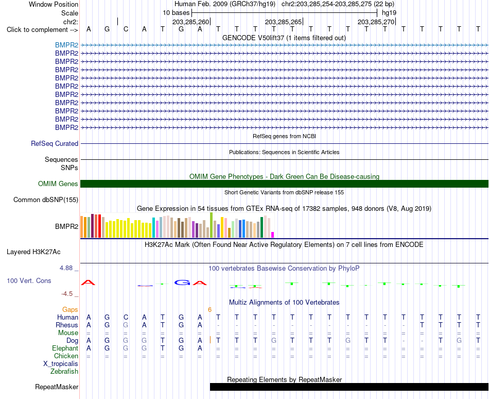Image resolution: width=489 pixels, height=399 pixels.
Task: Click the "hg19" scale bar label
Action: (389, 13)
